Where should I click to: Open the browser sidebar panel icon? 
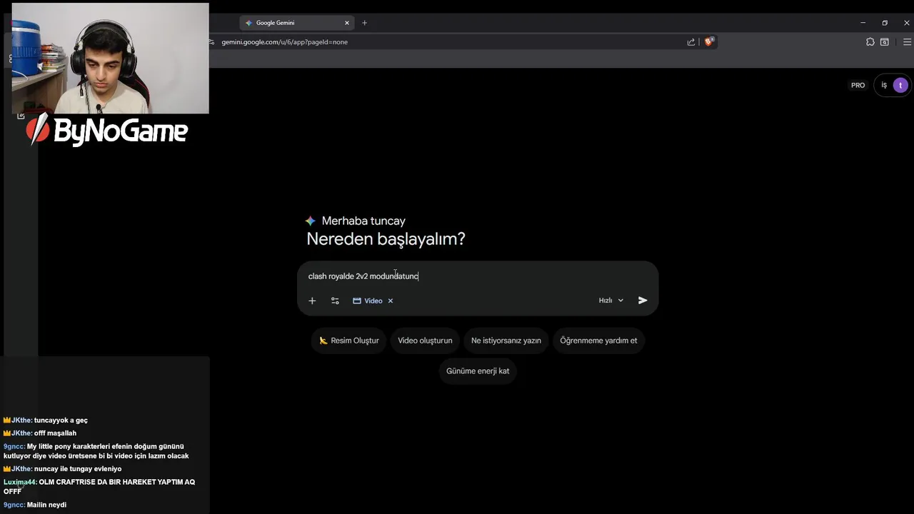[x=885, y=42]
